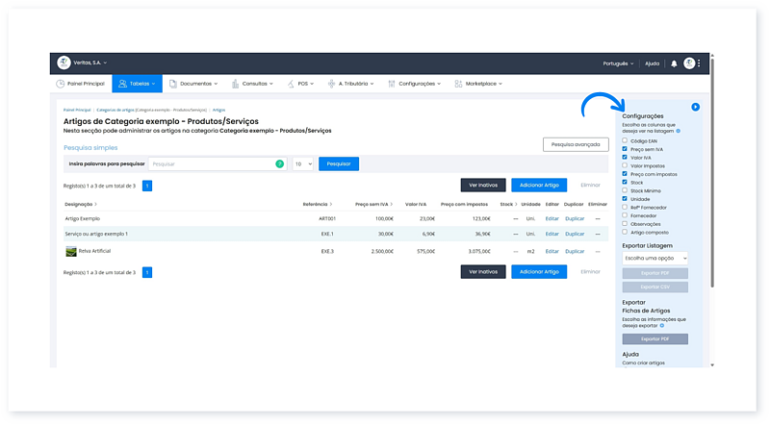Screen dimensions: 770x425
Task: Open the results-per-page dropdown showing 10
Action: tap(303, 164)
